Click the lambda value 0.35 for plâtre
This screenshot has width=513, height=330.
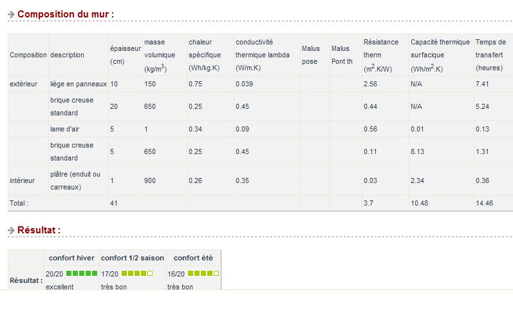(243, 180)
